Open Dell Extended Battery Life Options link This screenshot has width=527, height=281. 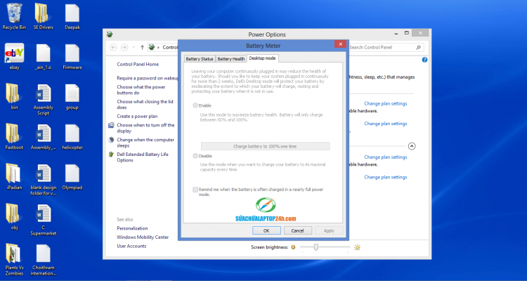pyautogui.click(x=144, y=157)
